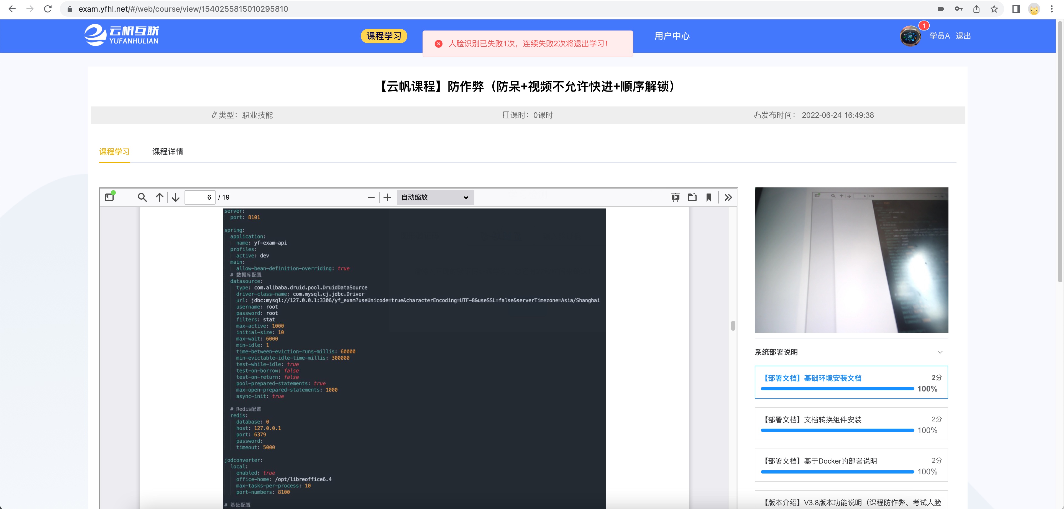Select the 课程学习 navigation item

tap(384, 36)
